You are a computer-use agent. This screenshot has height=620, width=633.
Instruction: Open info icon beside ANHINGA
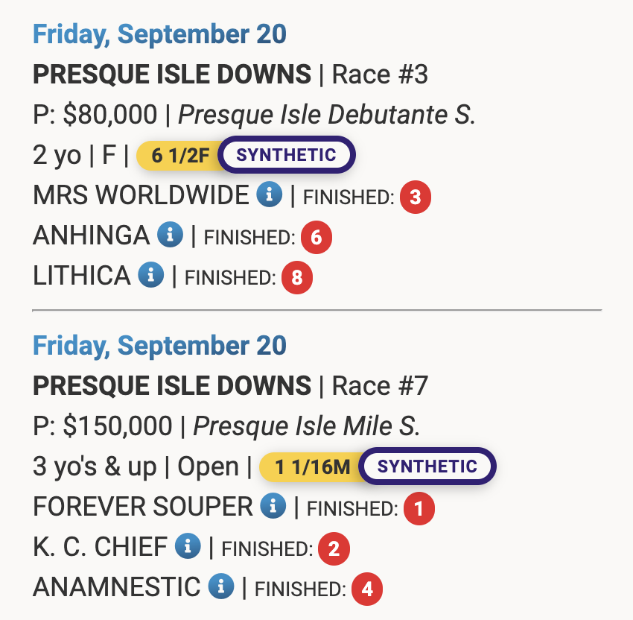pyautogui.click(x=170, y=235)
